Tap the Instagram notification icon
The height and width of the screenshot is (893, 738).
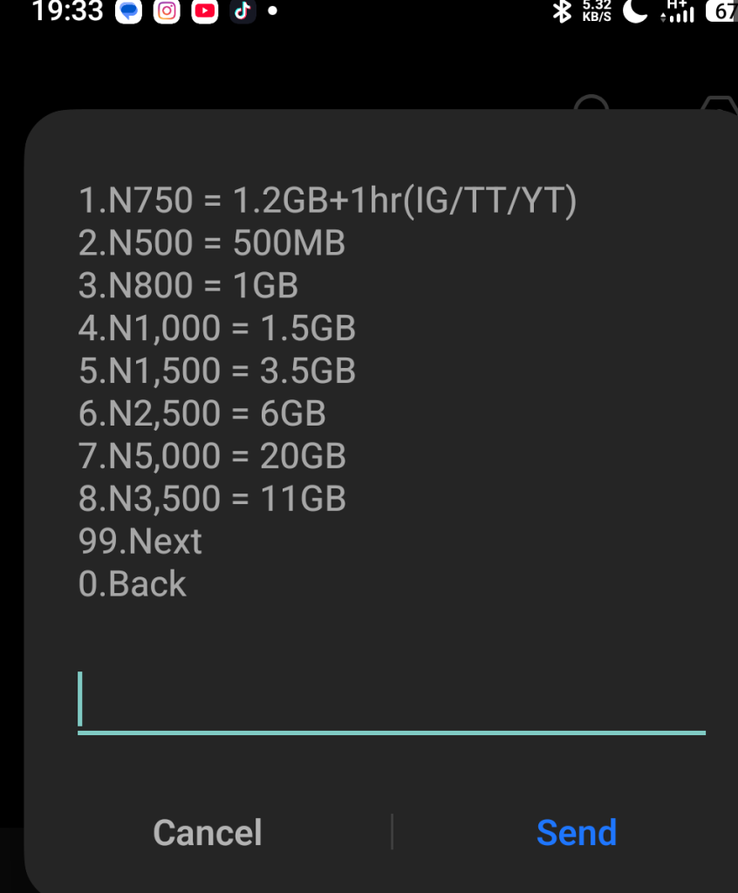coord(167,11)
